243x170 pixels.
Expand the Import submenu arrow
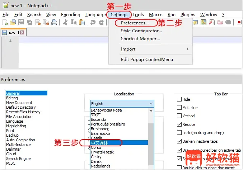tap(187, 49)
